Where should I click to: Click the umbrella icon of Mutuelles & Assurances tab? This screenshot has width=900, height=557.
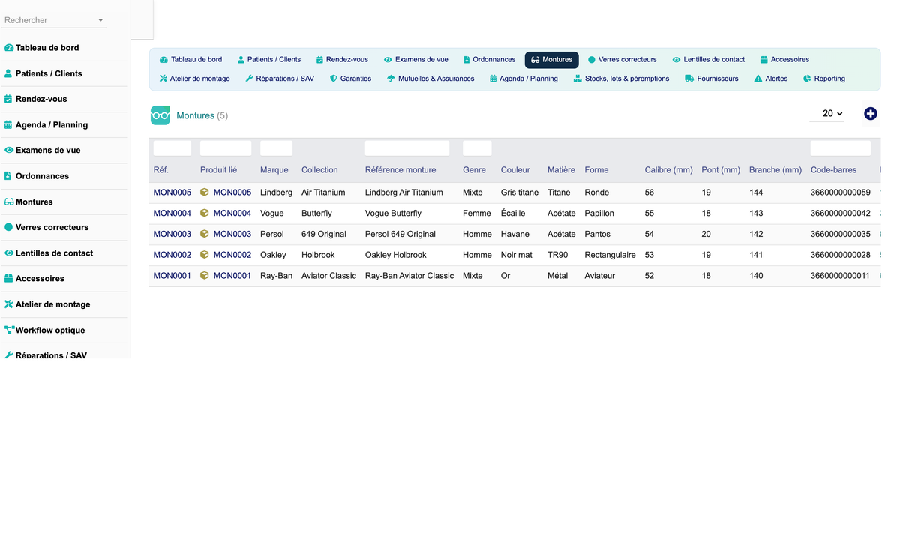coord(391,79)
